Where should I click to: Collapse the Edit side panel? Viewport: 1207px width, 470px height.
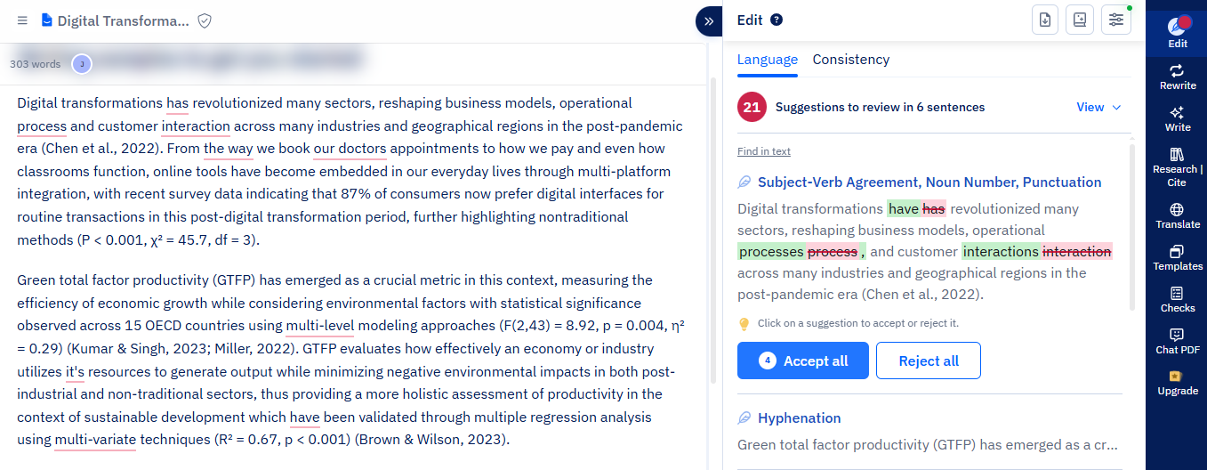708,20
